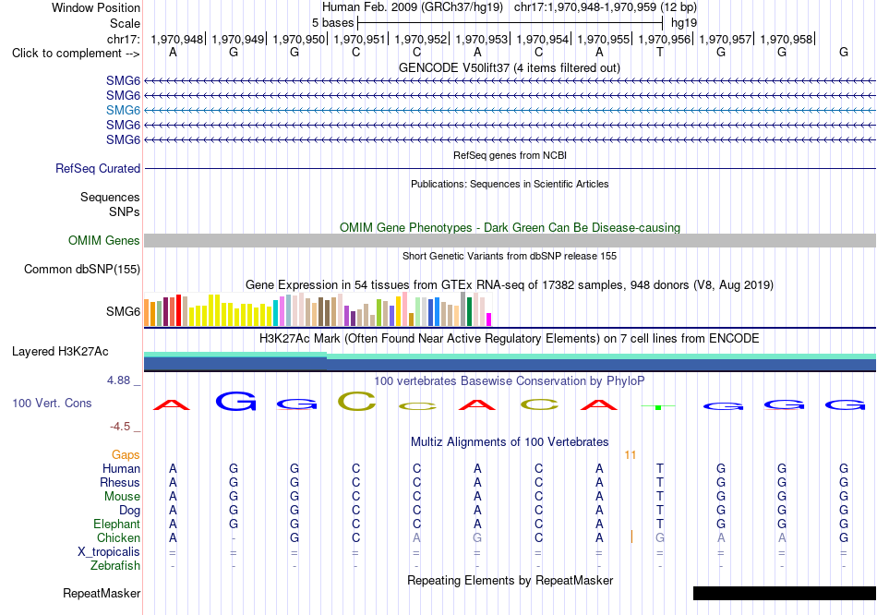Click the 'Click to complement -->' label

[76, 54]
